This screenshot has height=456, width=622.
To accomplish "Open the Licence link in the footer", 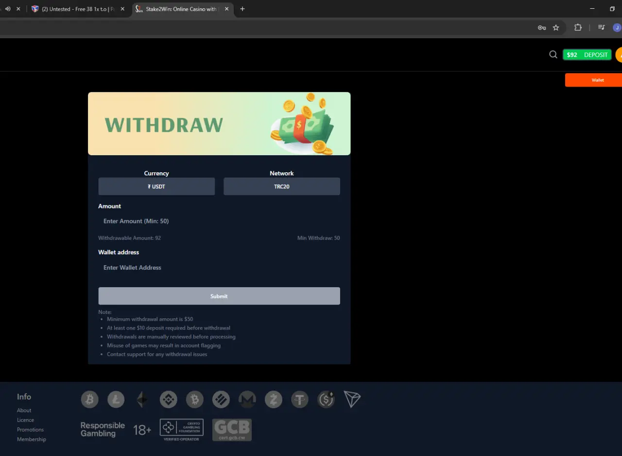I will tap(26, 420).
